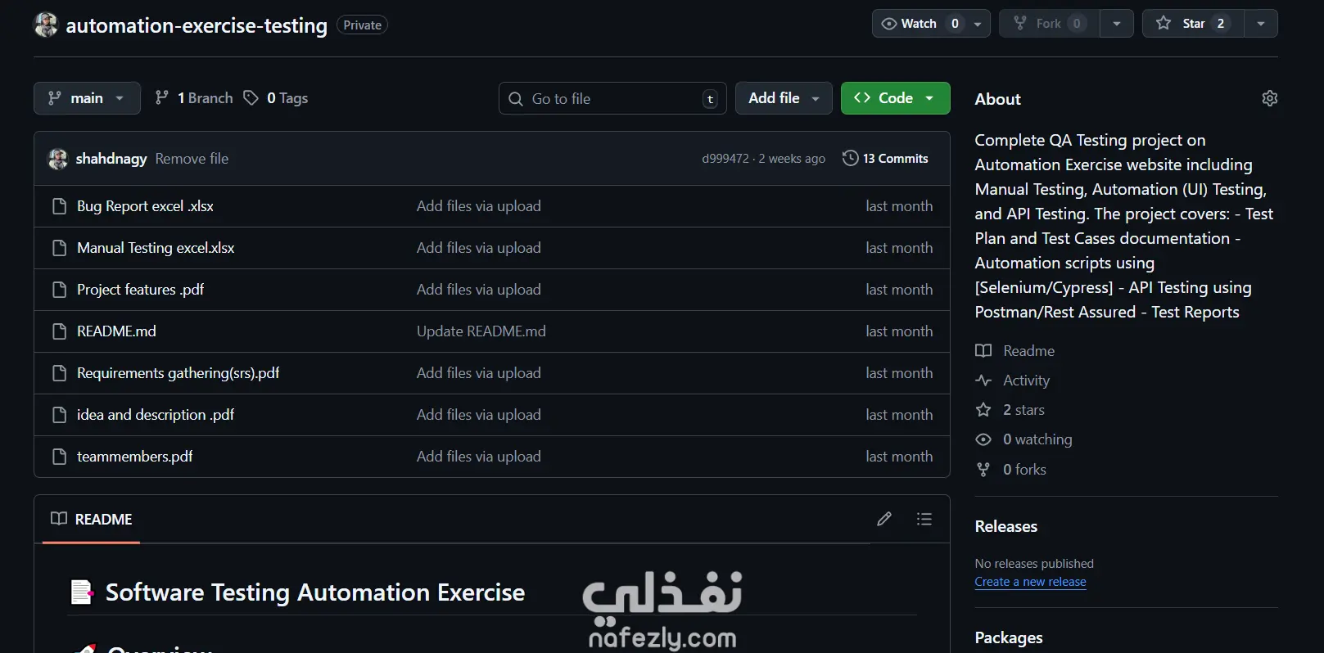Click the file icon for Manual Testing excel.xlsx
This screenshot has width=1324, height=653.
[x=59, y=248]
